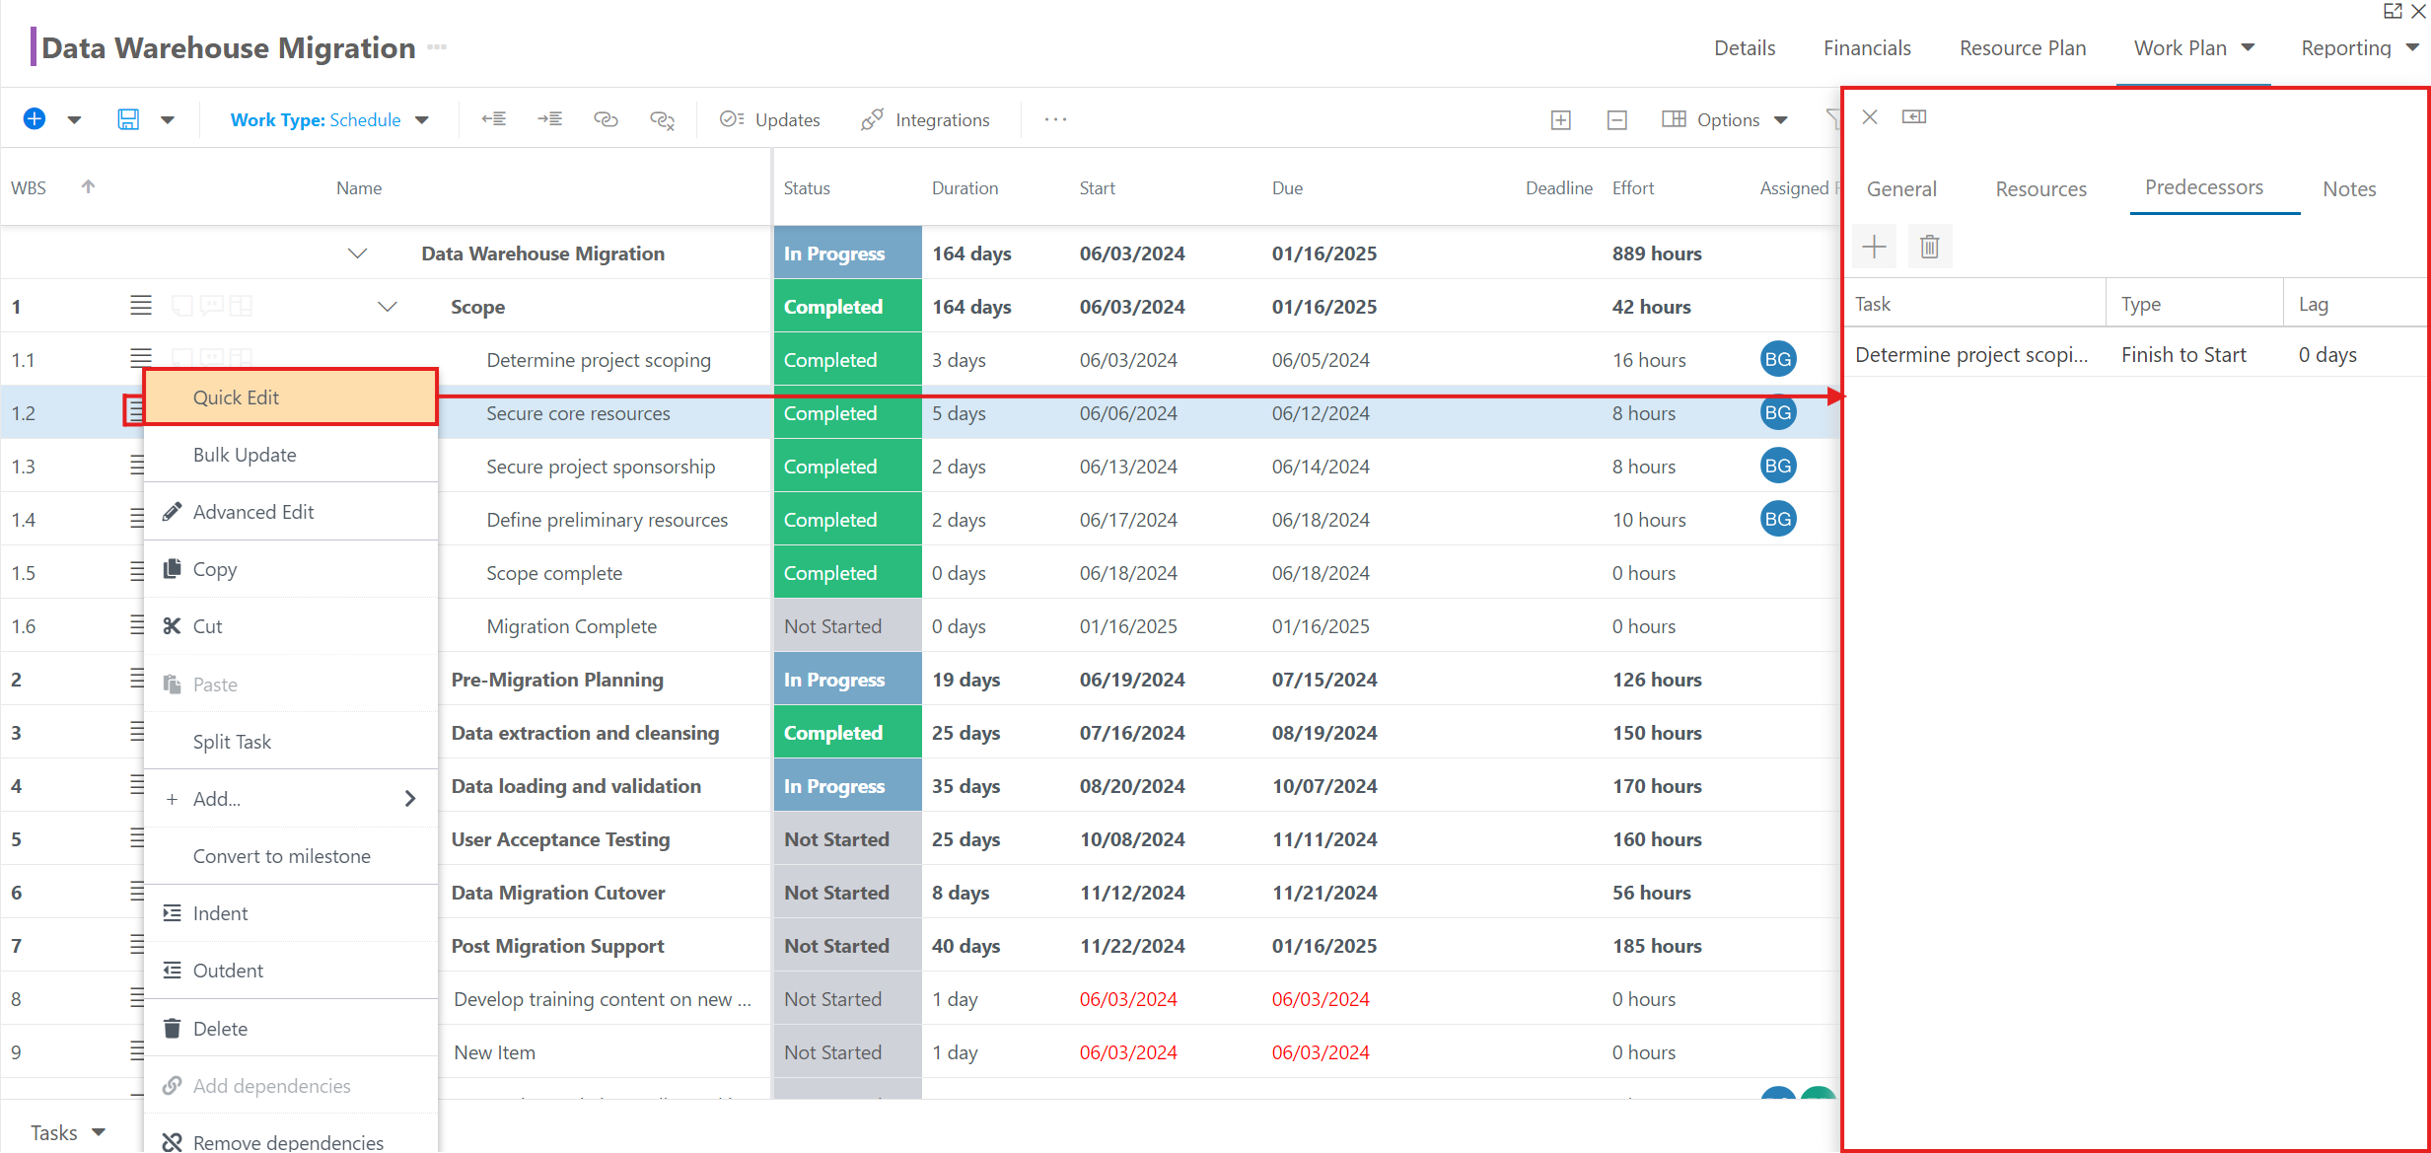
Task: Open the hamburger menu icon on row 1
Action: [141, 306]
